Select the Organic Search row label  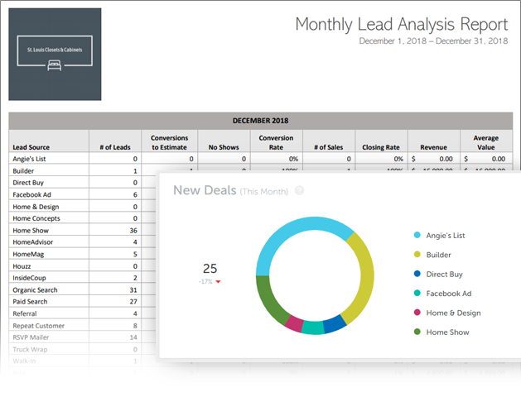pos(34,289)
